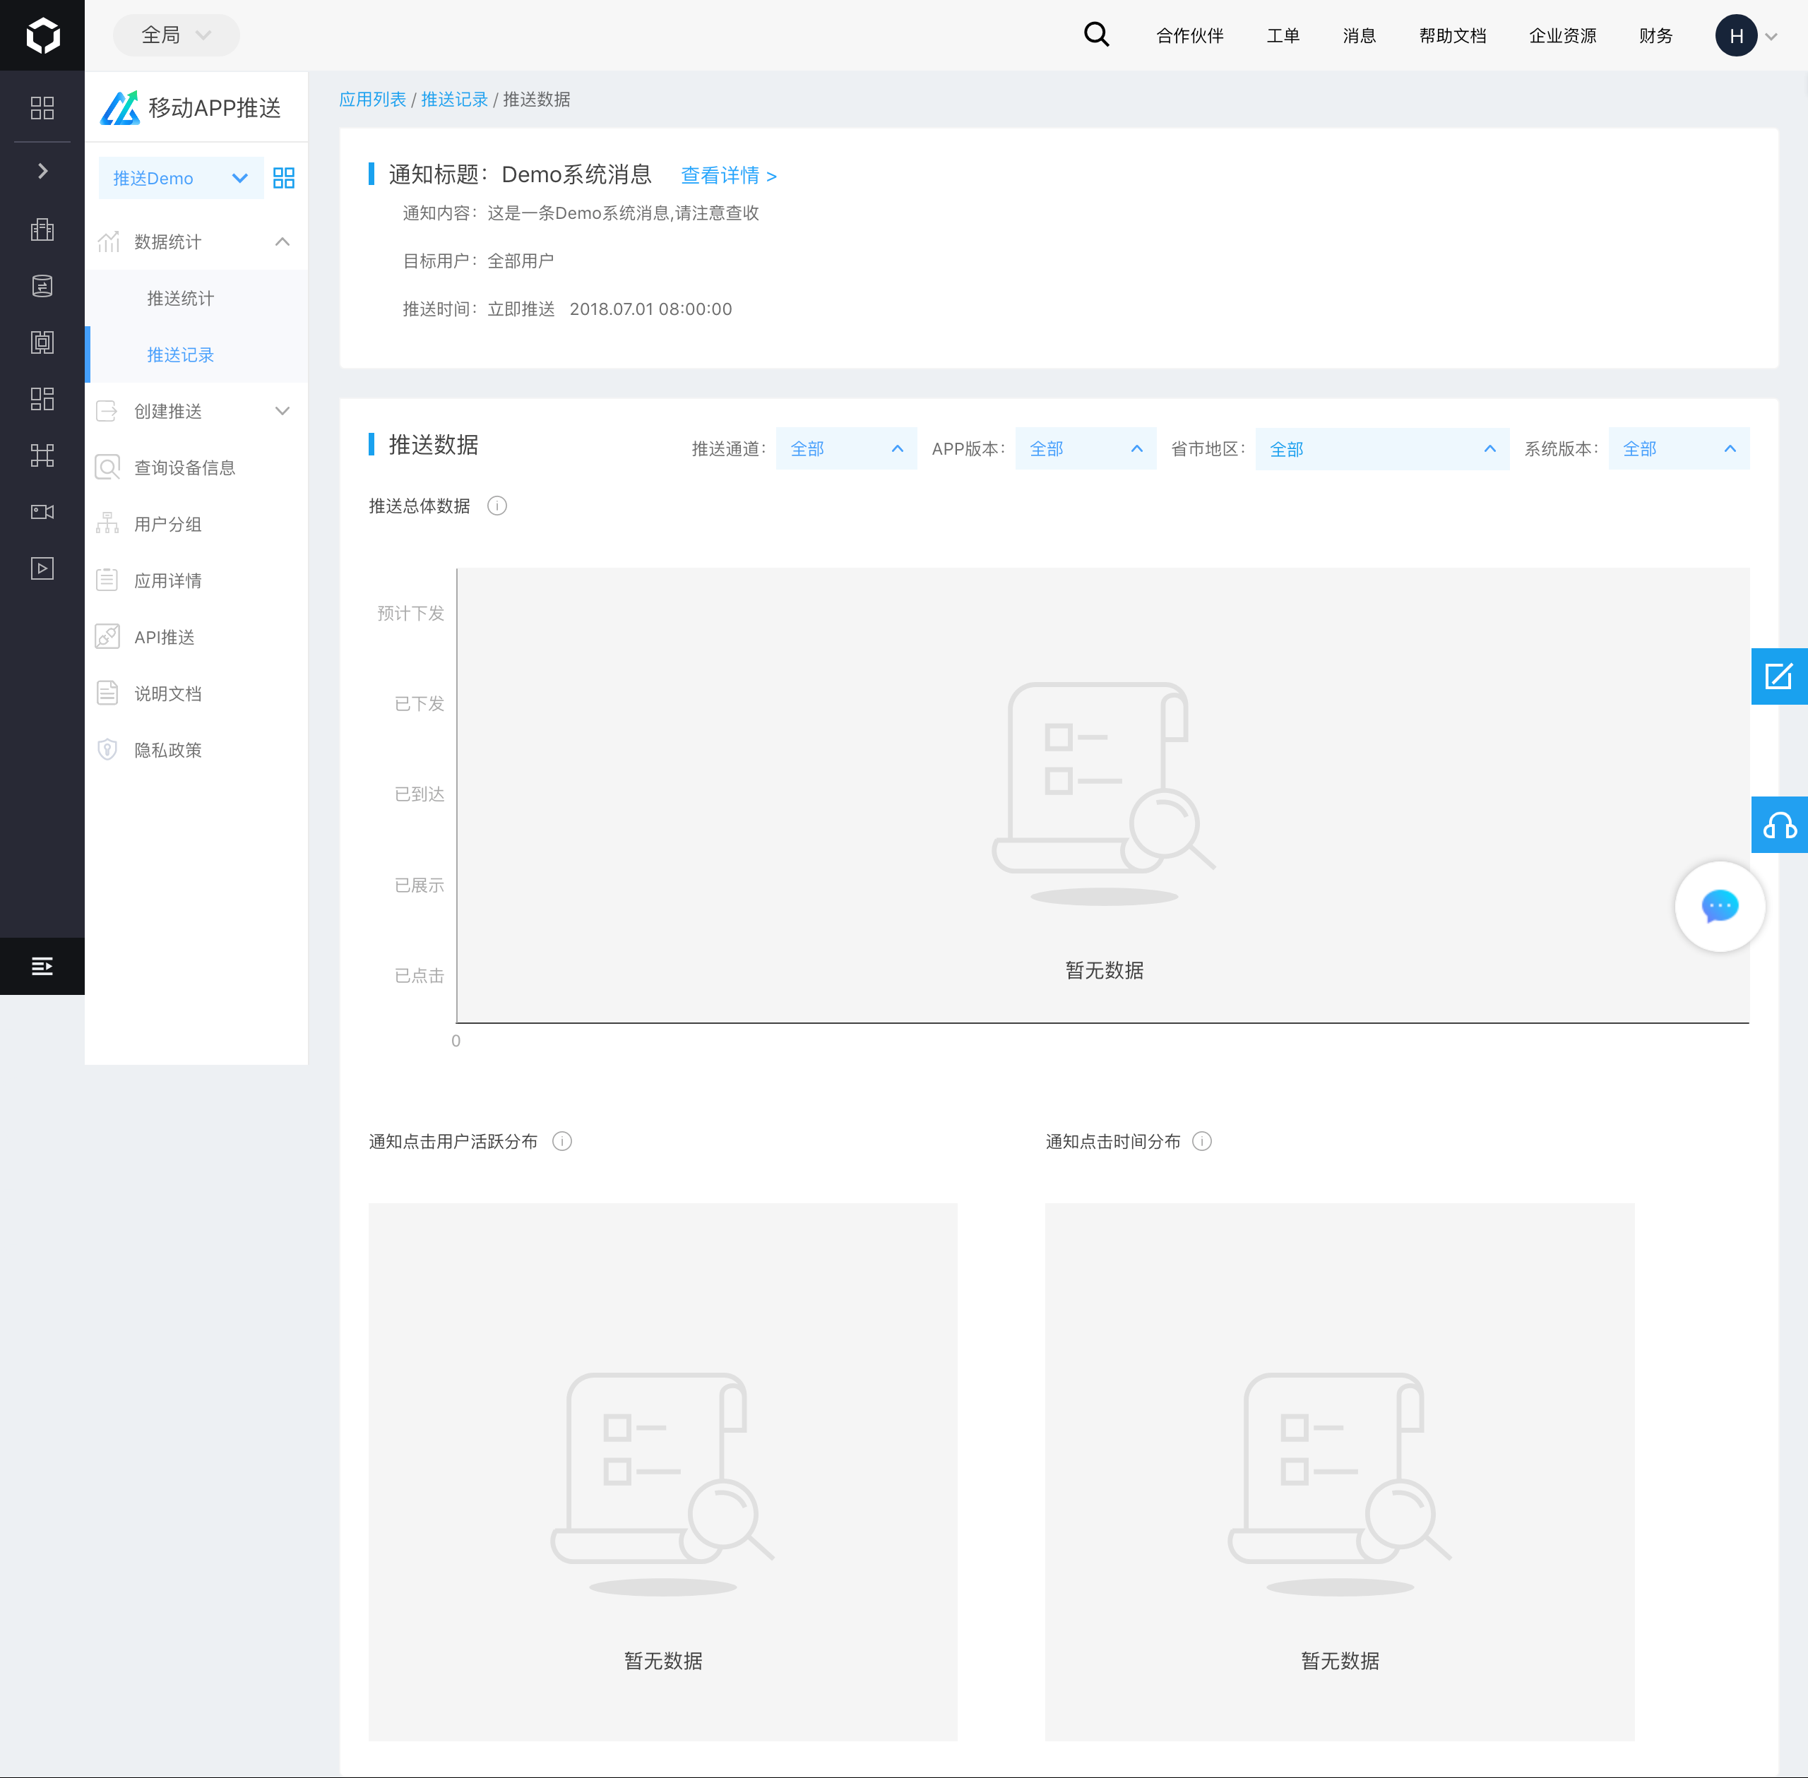Image resolution: width=1808 pixels, height=1778 pixels.
Task: Open 企业资源 in top navigation
Action: pos(1562,35)
